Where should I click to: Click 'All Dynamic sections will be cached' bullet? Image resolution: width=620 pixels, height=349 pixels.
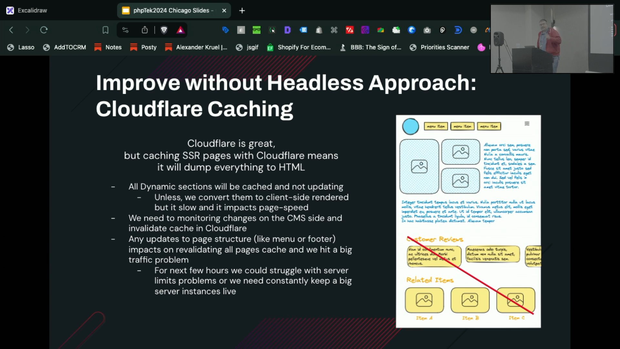[x=236, y=186]
